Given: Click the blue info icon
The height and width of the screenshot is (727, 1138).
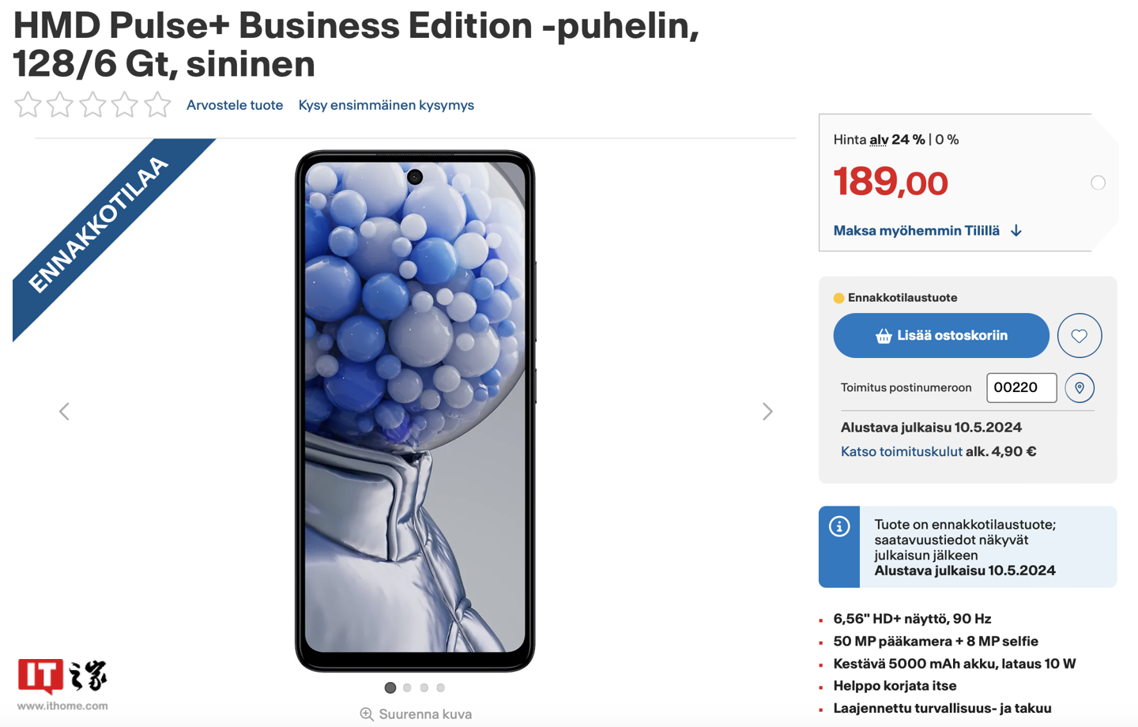Looking at the screenshot, I should (x=839, y=526).
